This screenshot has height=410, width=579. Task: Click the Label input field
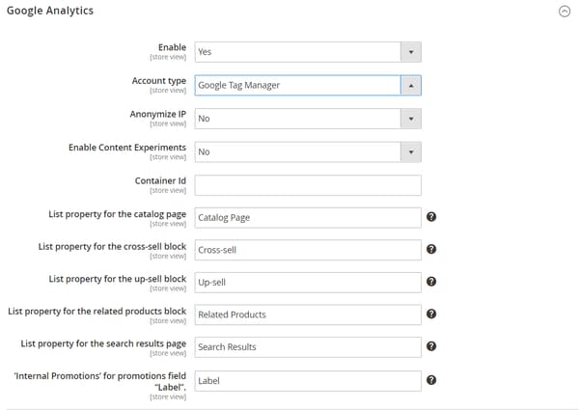(x=308, y=381)
